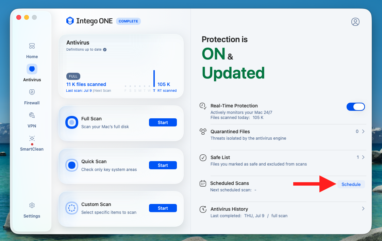Image resolution: width=382 pixels, height=241 pixels.
Task: Expand Antivirus History chevron
Action: coord(363,209)
